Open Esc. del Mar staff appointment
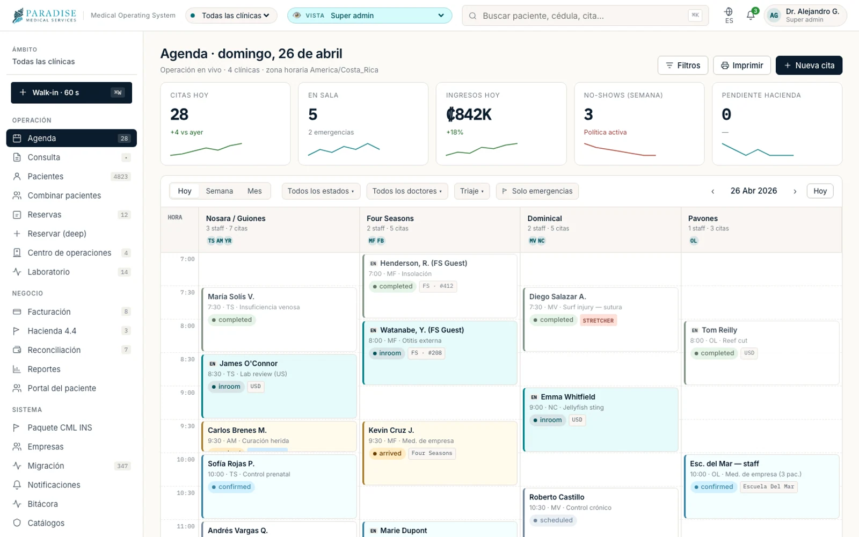 762,487
